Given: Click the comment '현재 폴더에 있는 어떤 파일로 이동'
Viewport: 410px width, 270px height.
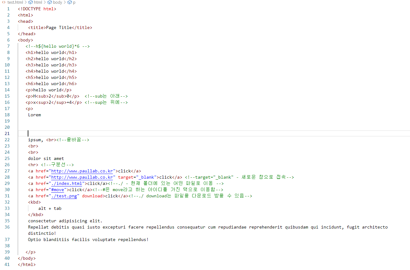Looking at the screenshot, I should 166,183.
